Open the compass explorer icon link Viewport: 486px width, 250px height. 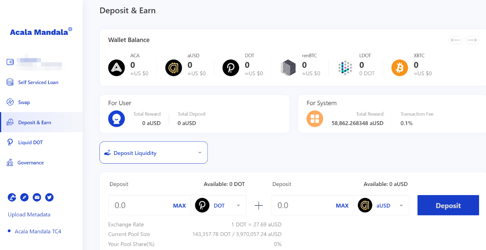[x=24, y=197]
